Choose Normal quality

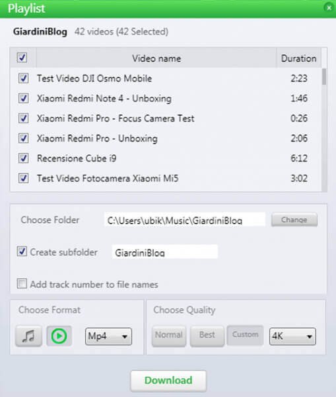click(169, 335)
